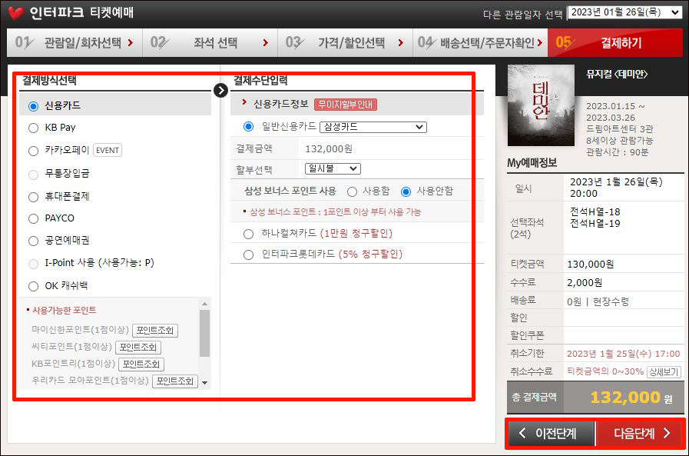This screenshot has width=689, height=456.
Task: Select the 인터파크롯데카드 radio option
Action: point(249,255)
